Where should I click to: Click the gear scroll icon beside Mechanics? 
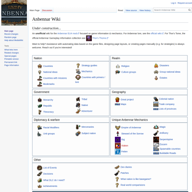tap(78, 71)
